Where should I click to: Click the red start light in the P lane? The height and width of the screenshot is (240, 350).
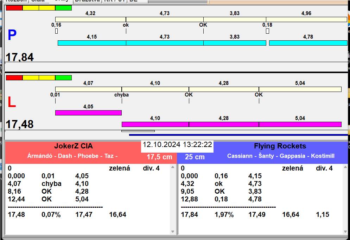point(14,8)
